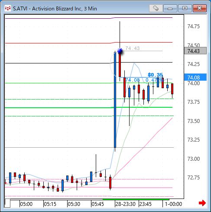The width and height of the screenshot is (211, 212).
Task: Click the blue 74.08 label on chart
Action: pos(133,80)
